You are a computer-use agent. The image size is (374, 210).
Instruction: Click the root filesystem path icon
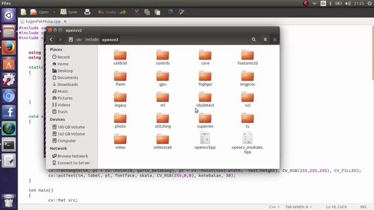(x=71, y=40)
